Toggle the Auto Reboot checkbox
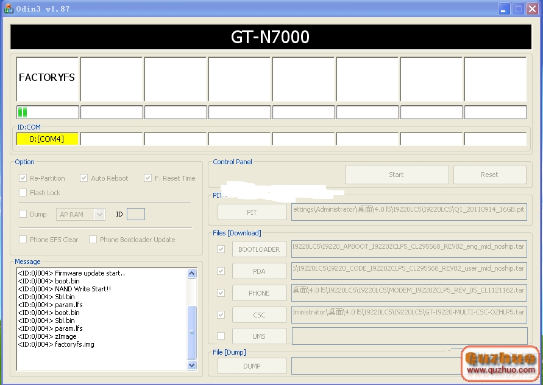Image resolution: width=543 pixels, height=385 pixels. [x=84, y=178]
